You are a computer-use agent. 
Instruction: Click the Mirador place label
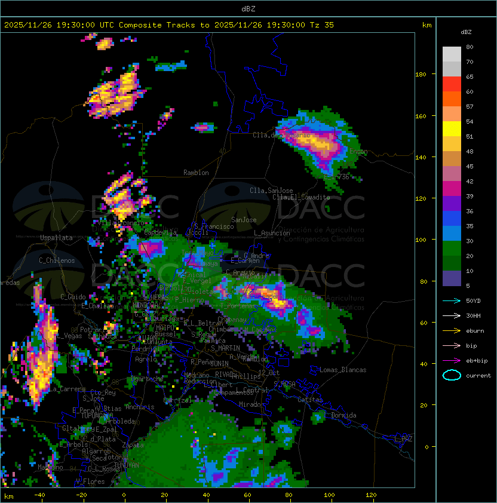pyautogui.click(x=252, y=404)
